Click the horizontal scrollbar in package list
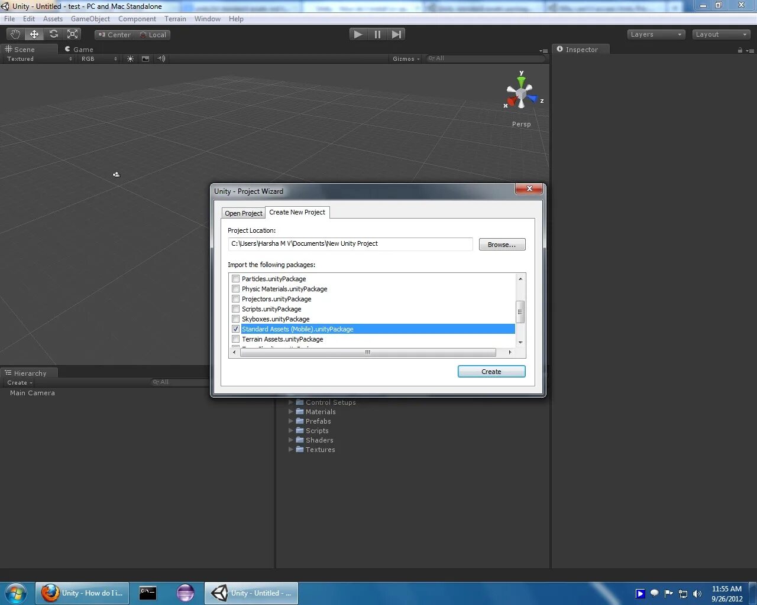 pyautogui.click(x=367, y=352)
